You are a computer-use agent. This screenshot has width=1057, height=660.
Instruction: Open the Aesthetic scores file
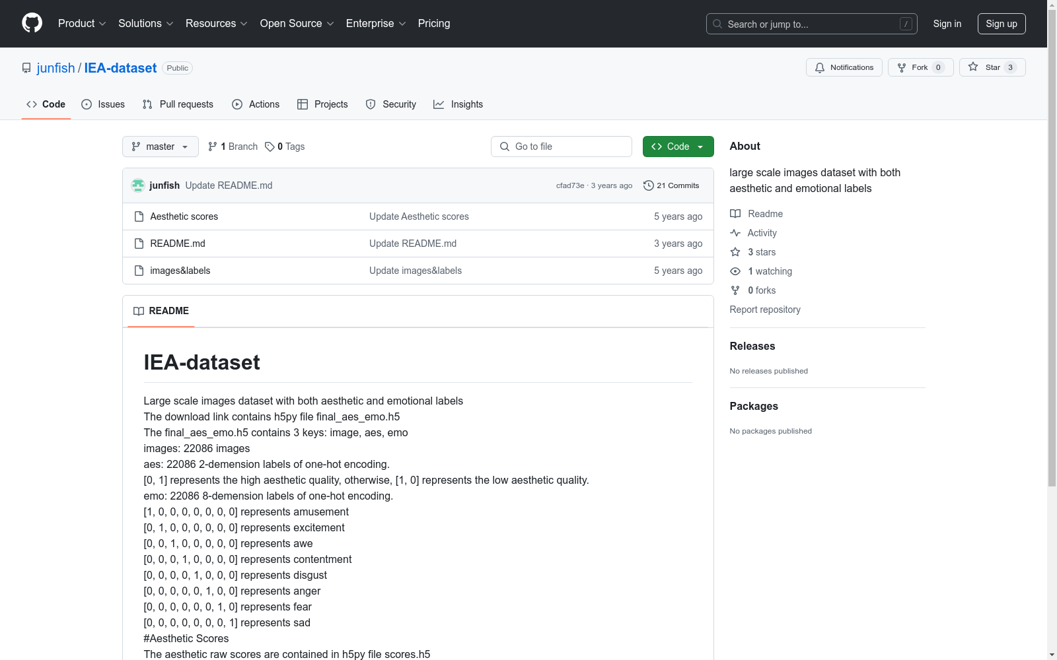184,216
